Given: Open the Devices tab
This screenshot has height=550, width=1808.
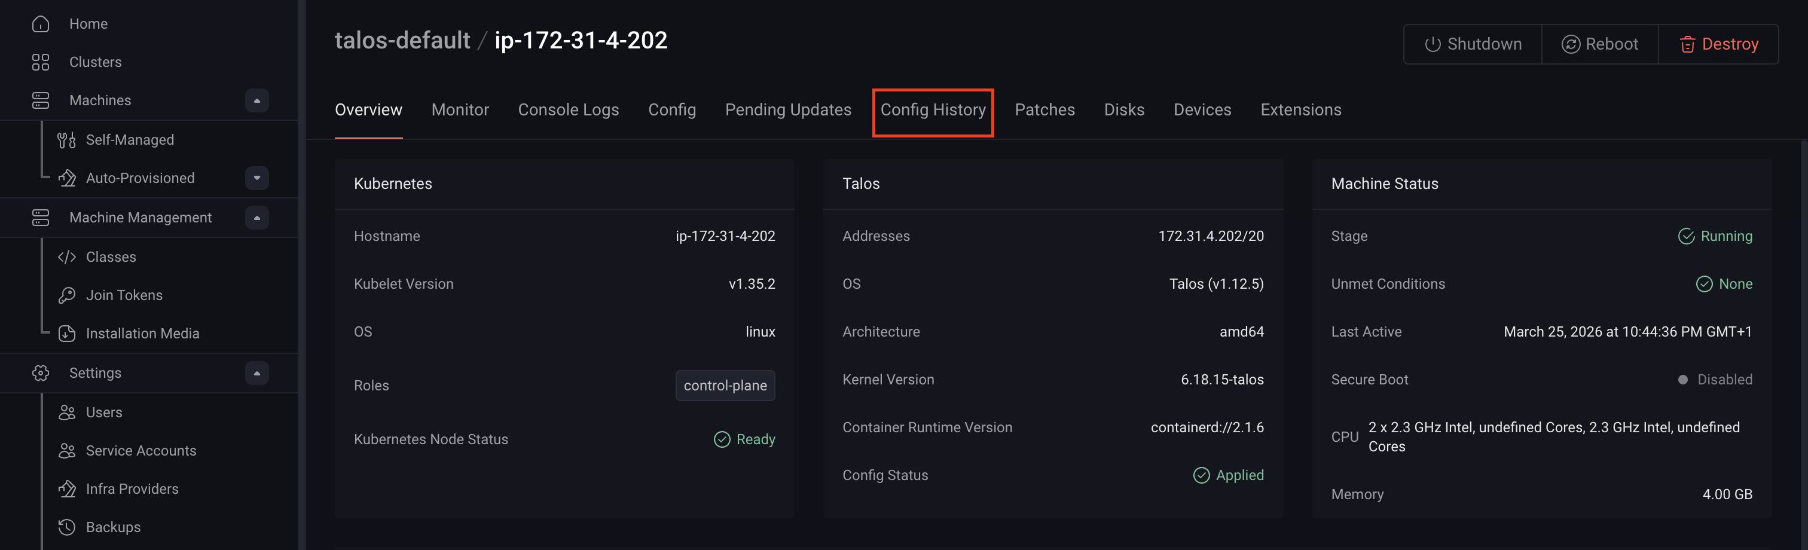Looking at the screenshot, I should pyautogui.click(x=1202, y=109).
